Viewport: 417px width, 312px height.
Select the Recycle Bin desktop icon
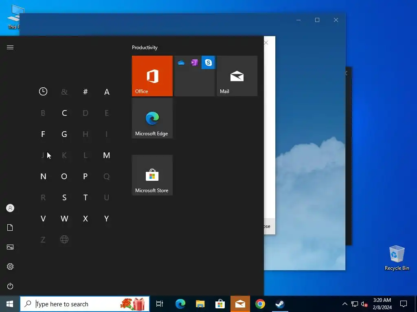click(x=397, y=258)
